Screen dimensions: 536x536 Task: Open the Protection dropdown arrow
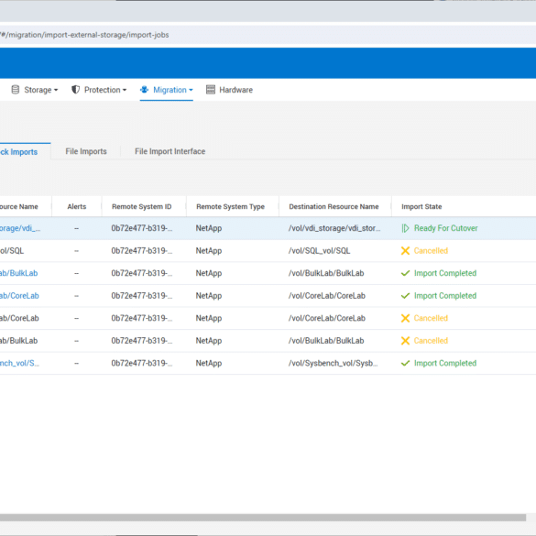[x=125, y=90]
